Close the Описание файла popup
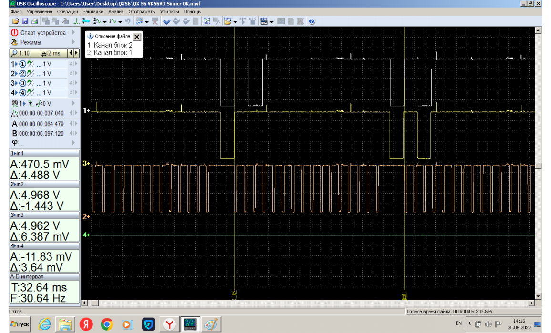Viewport: 551px width, 333px height. [137, 37]
